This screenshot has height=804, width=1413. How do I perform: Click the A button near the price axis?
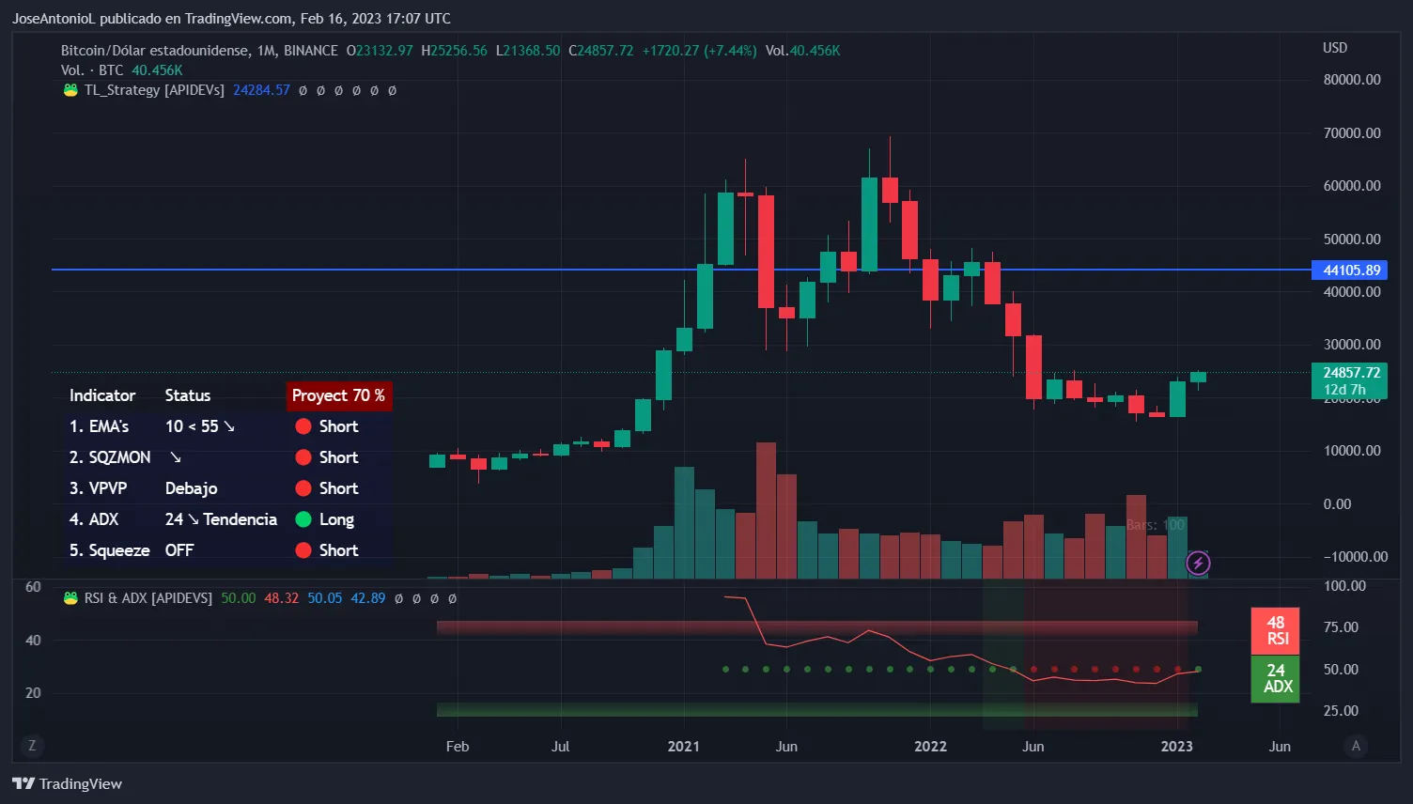tap(1356, 745)
